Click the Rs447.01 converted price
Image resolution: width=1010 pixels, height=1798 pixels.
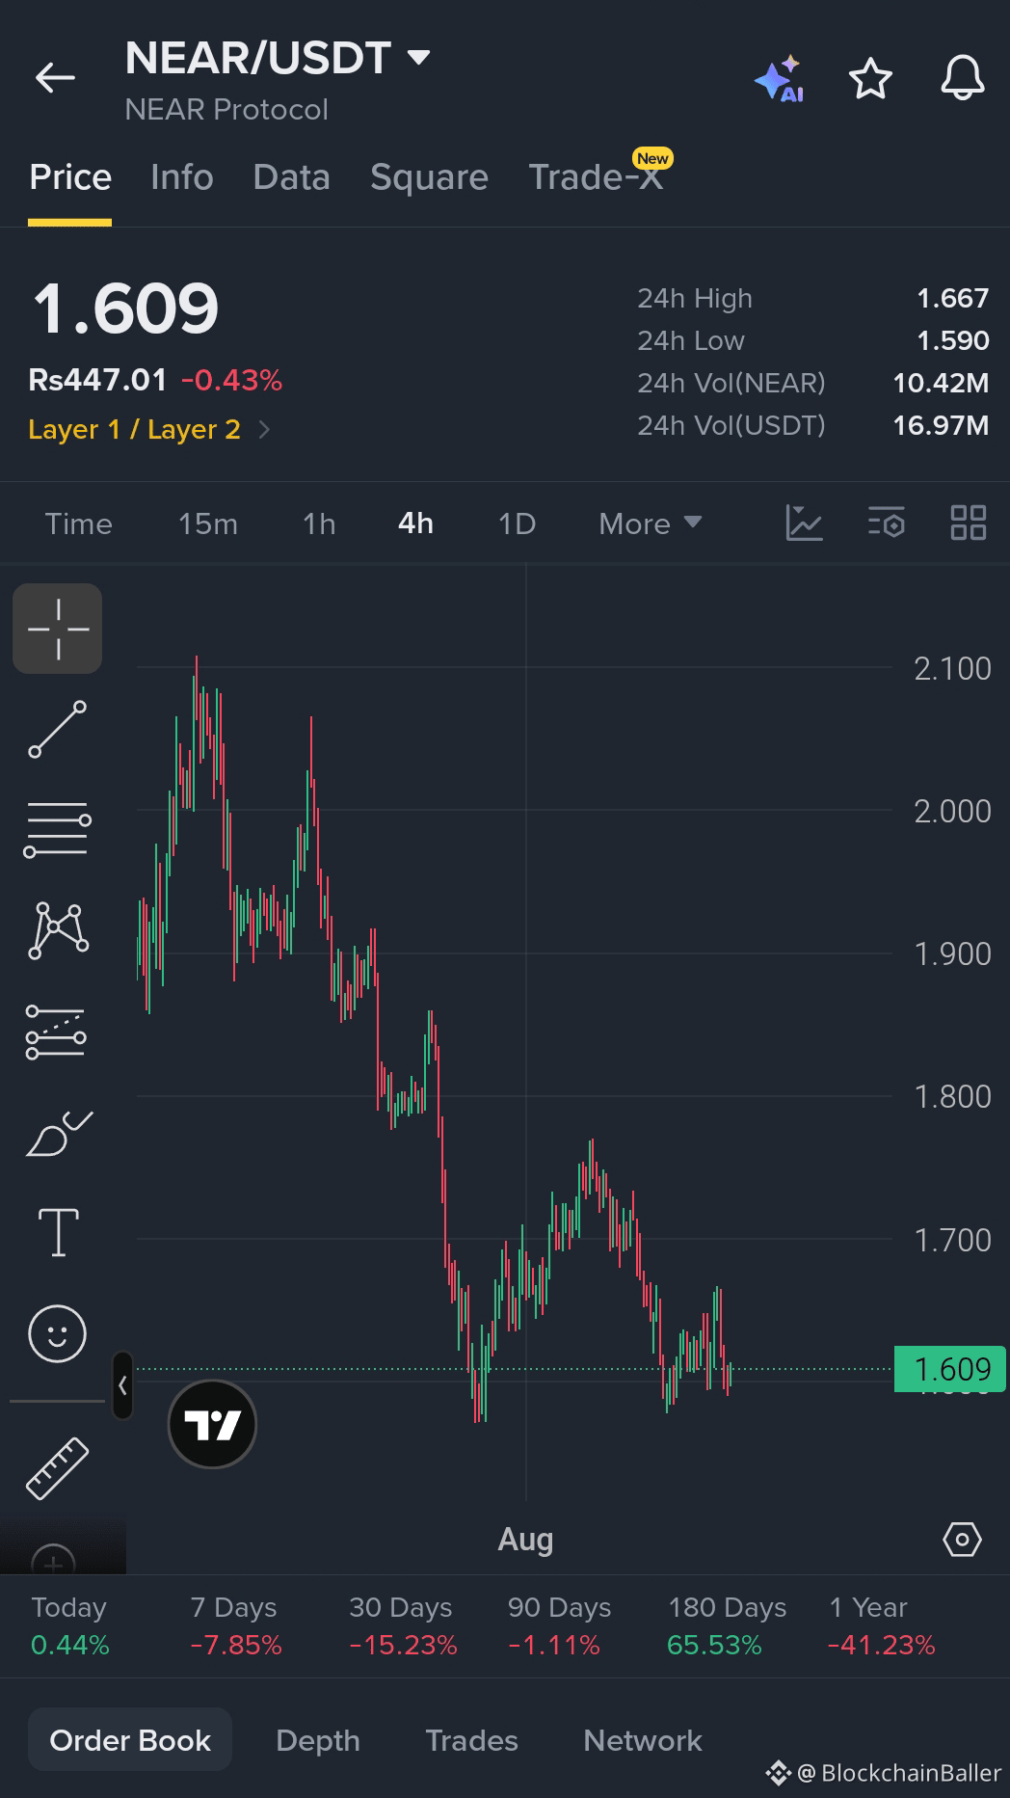pyautogui.click(x=97, y=380)
